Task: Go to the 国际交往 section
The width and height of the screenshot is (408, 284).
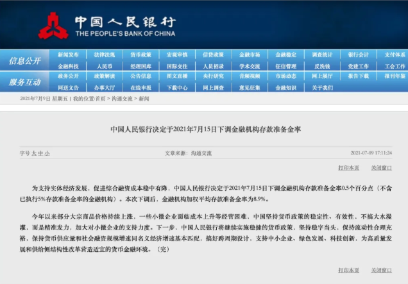Action: coord(177,66)
